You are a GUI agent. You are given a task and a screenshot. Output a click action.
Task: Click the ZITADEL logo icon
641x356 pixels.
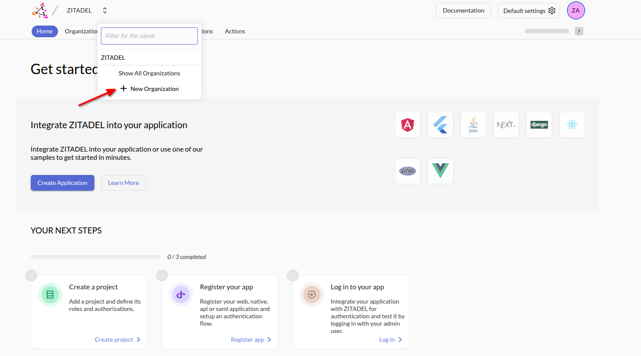coord(39,10)
